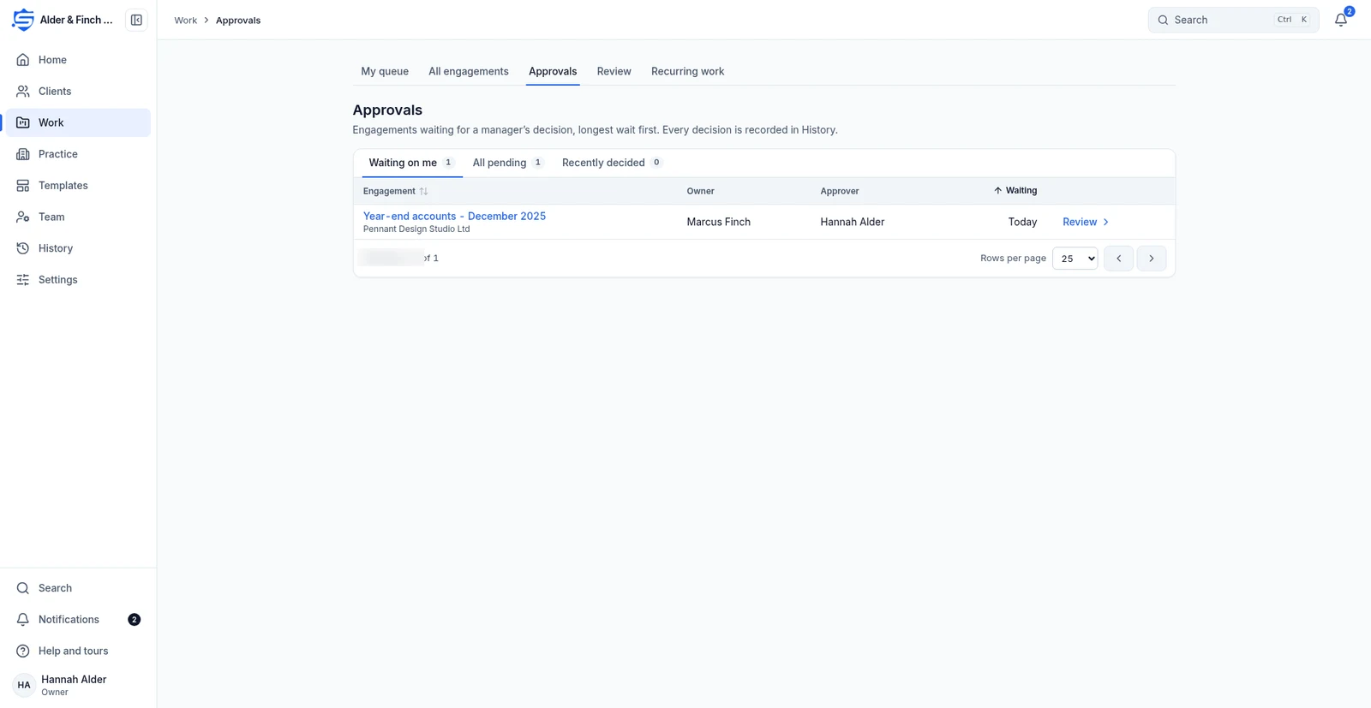This screenshot has width=1371, height=708.
Task: Go to the next page of results
Action: [1152, 259]
